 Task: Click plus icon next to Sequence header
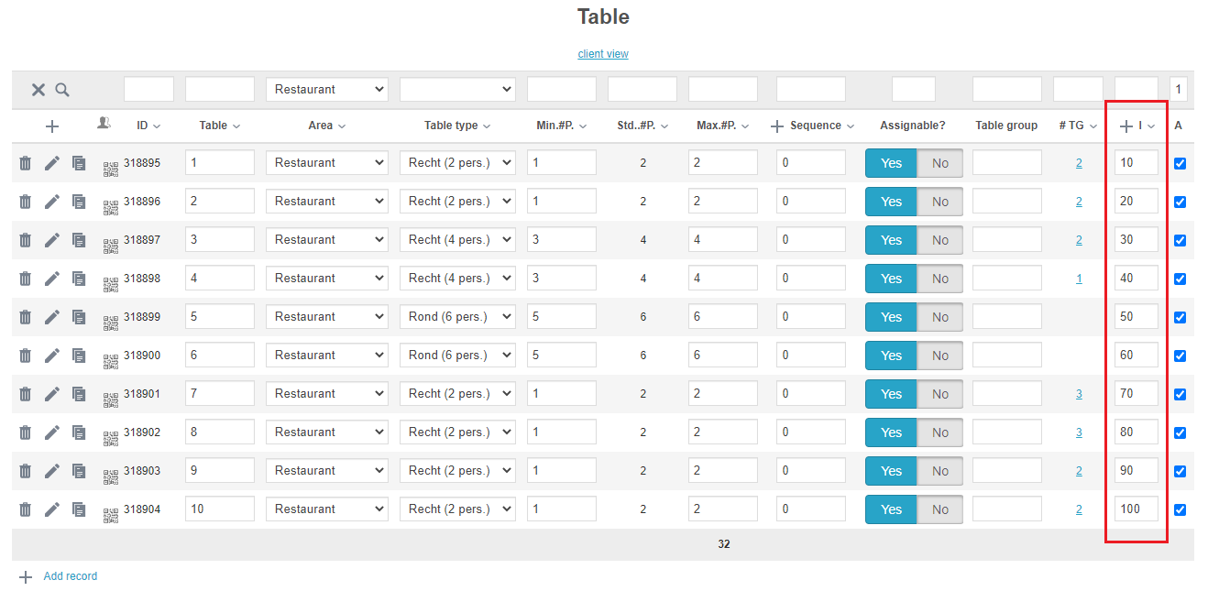pyautogui.click(x=777, y=126)
